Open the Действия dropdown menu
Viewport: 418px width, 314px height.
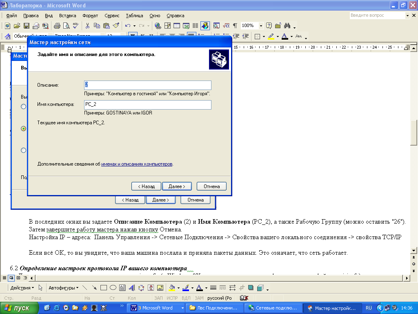pos(22,287)
